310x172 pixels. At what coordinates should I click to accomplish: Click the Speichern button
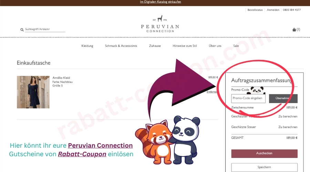[x=264, y=167]
